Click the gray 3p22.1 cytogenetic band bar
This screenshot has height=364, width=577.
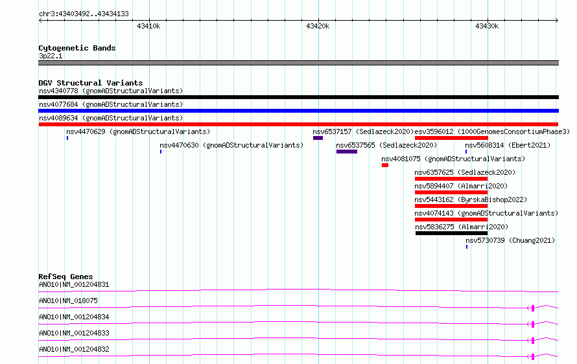pos(298,63)
